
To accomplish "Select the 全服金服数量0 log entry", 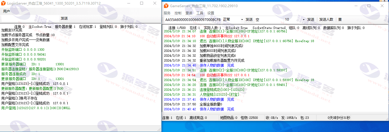I will [193, 104].
